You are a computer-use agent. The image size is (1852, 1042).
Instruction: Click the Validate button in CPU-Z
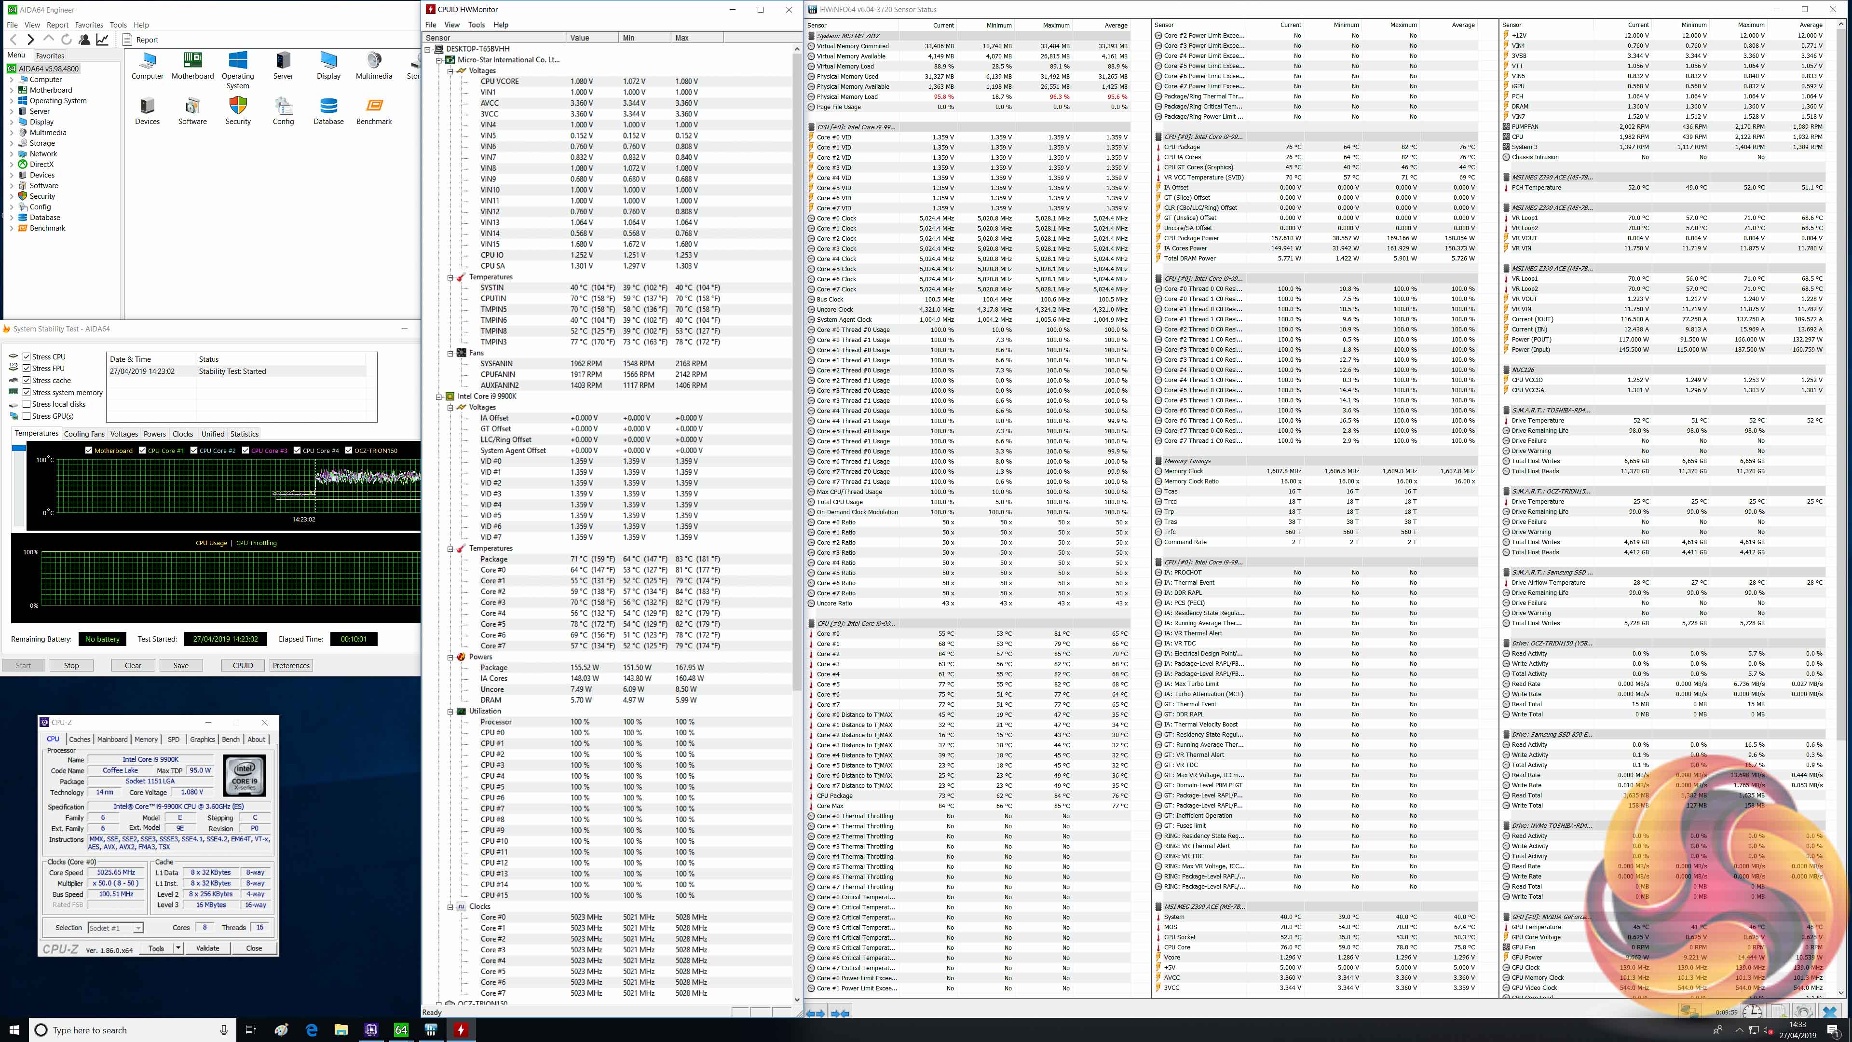point(208,948)
